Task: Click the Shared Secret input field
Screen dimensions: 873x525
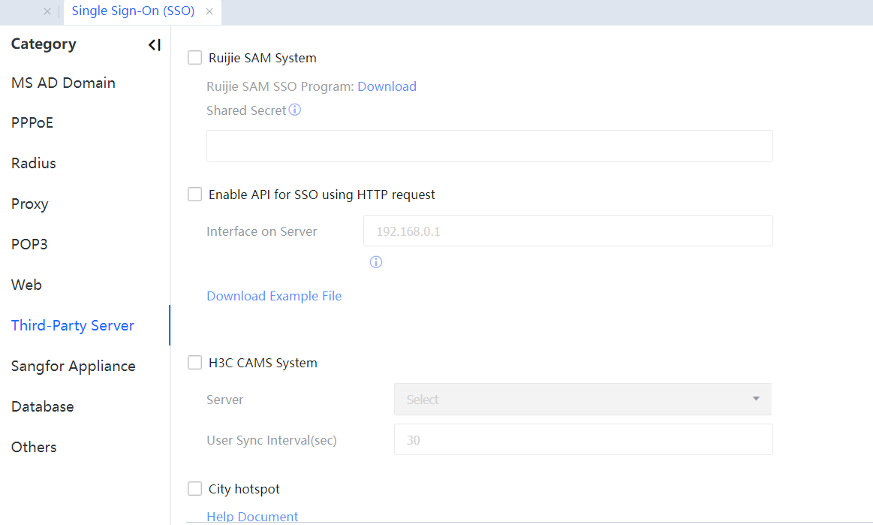Action: (x=489, y=146)
